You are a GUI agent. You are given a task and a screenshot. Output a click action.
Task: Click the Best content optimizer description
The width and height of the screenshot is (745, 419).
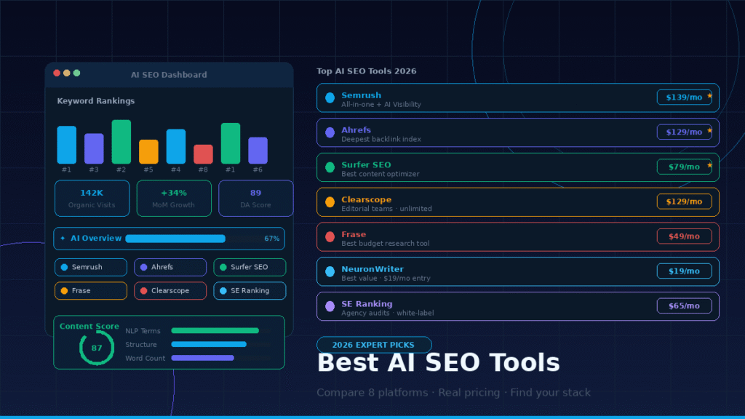pos(380,174)
